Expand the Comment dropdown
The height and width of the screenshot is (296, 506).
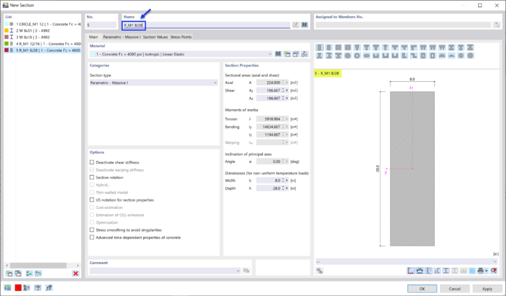(238, 271)
